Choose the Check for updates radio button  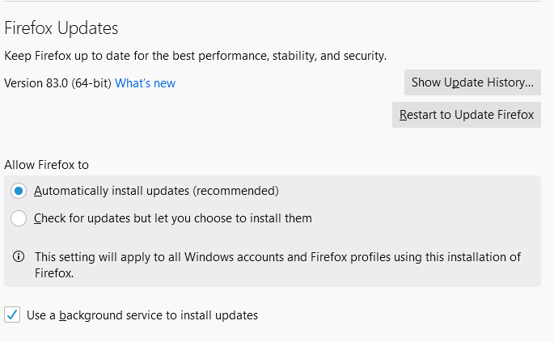point(19,218)
